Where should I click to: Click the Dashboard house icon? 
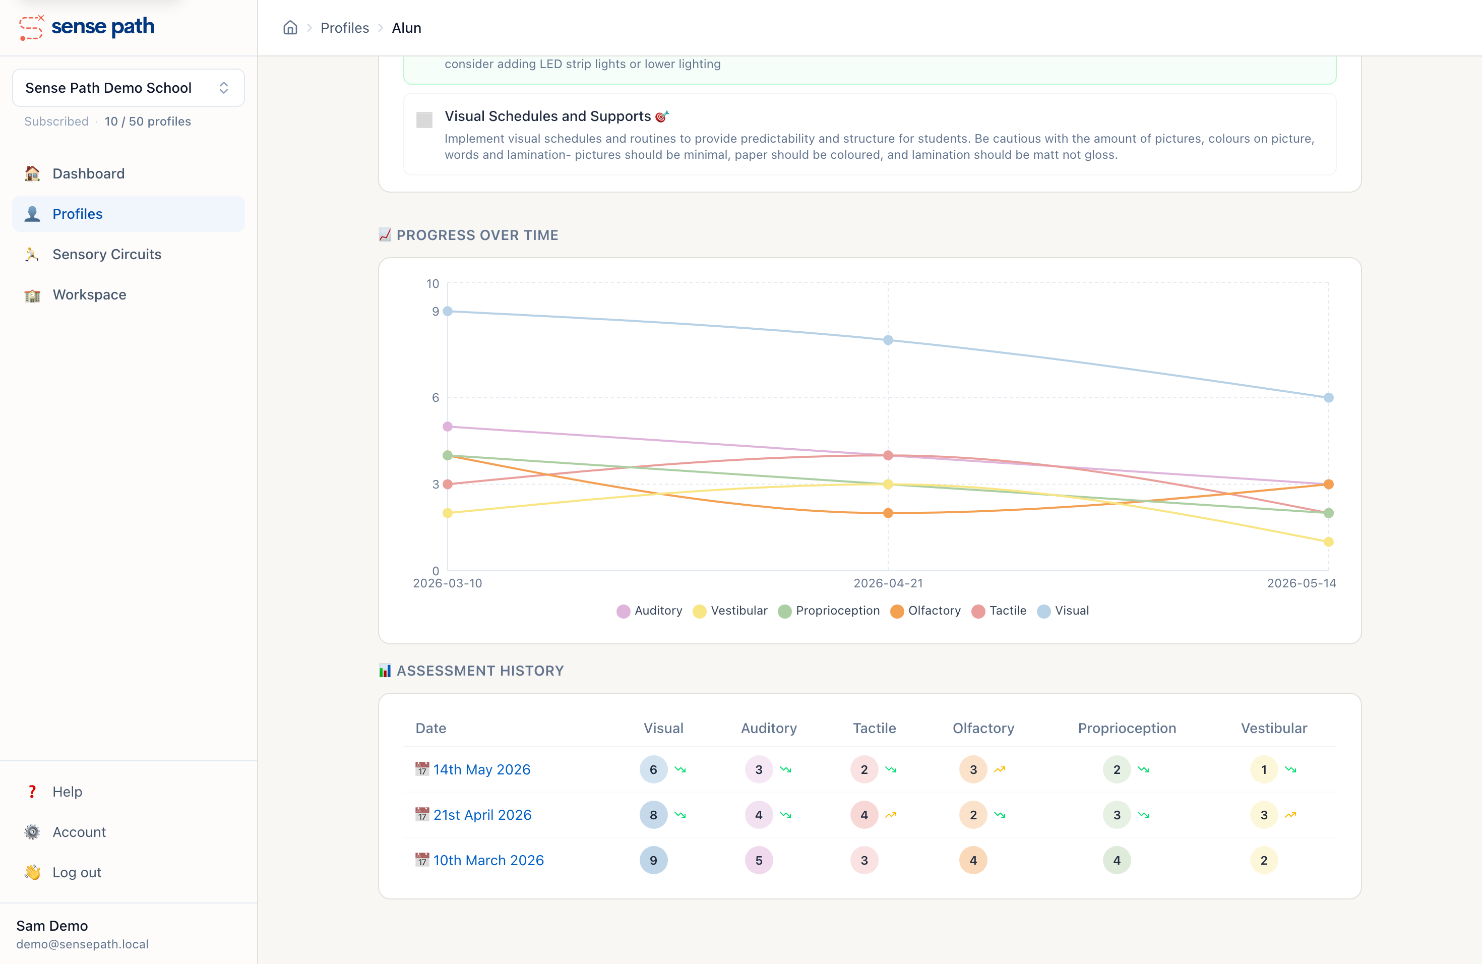coord(32,174)
